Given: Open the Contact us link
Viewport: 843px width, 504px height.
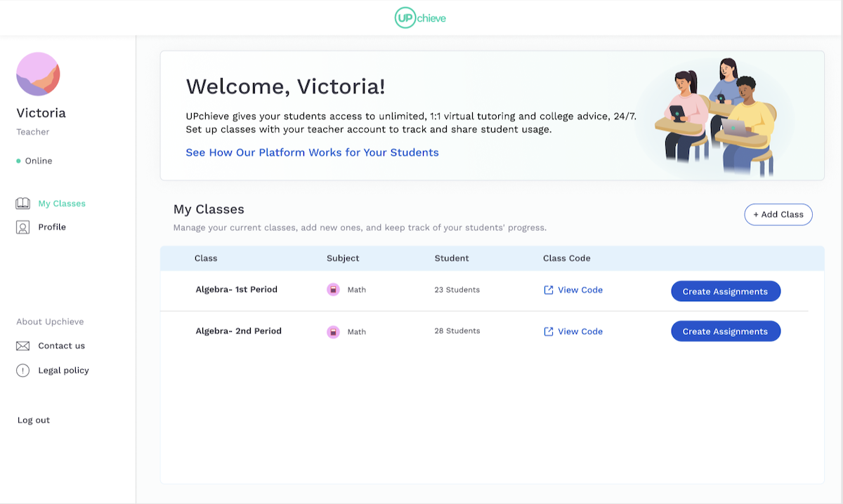Looking at the screenshot, I should 61,346.
